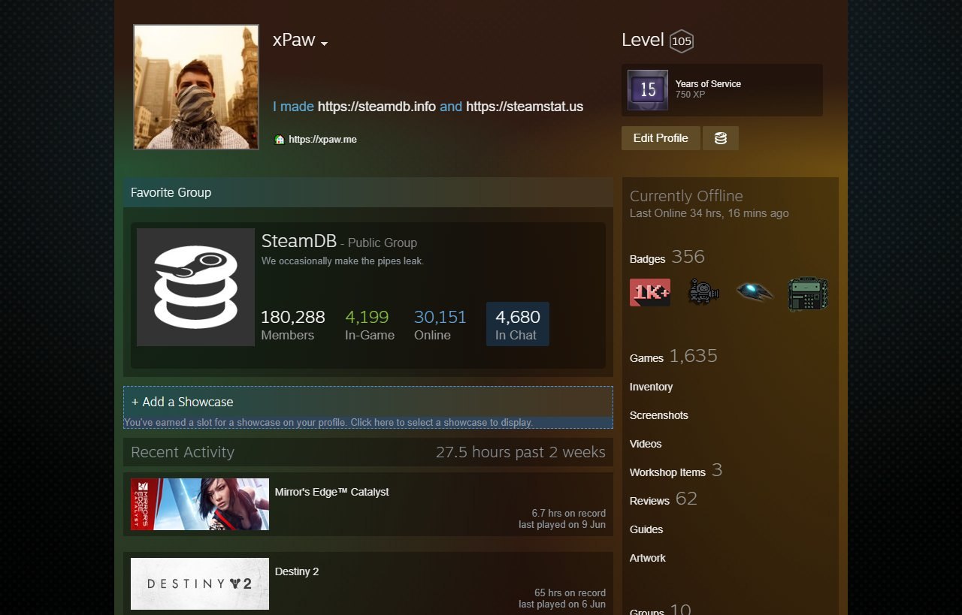The width and height of the screenshot is (962, 615).
Task: Open the robot locomotive badge
Action: click(703, 292)
